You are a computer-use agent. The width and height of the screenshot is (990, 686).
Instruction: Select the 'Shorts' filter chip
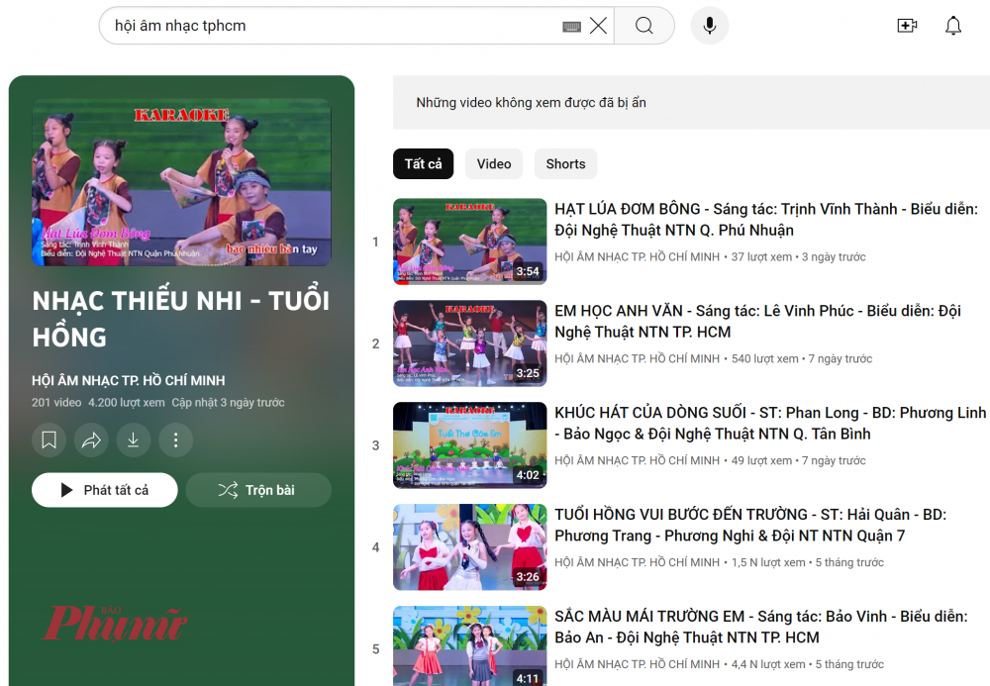pos(565,164)
